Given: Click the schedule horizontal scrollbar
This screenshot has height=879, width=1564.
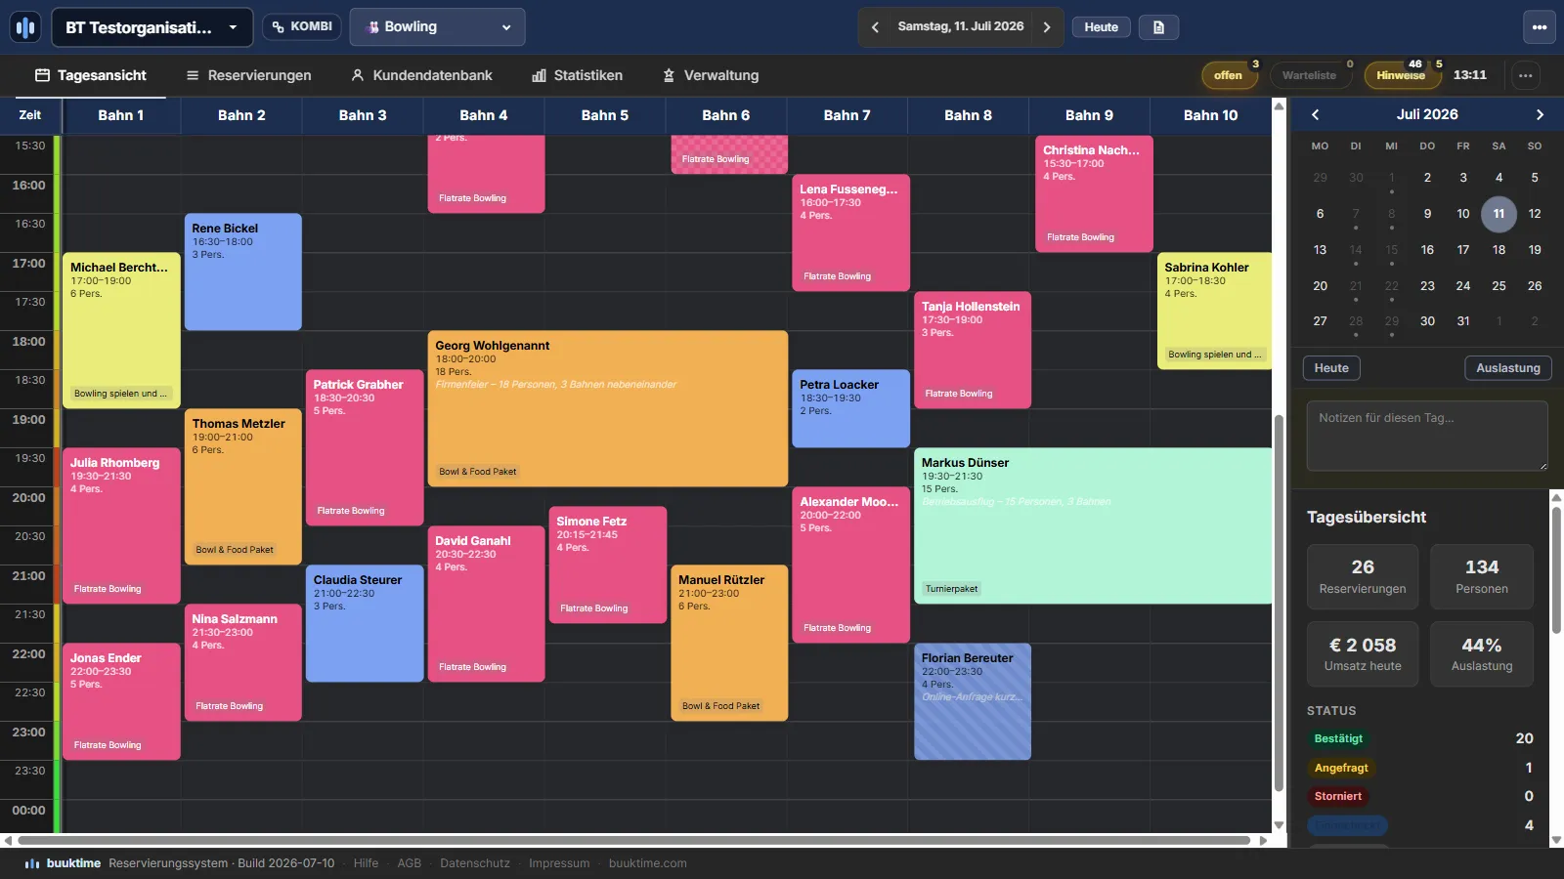Looking at the screenshot, I should click(634, 840).
